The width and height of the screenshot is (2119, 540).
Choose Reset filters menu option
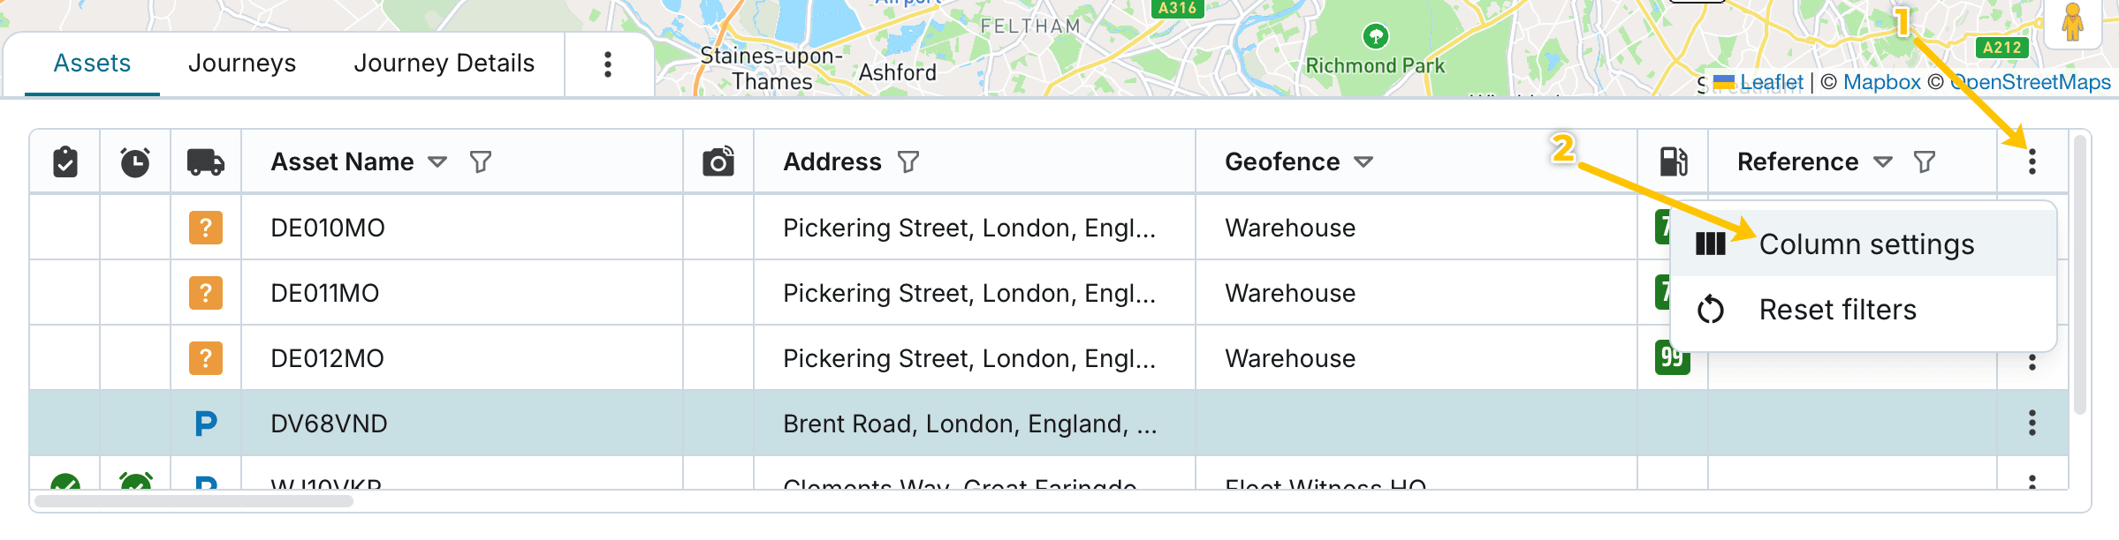pos(1837,310)
